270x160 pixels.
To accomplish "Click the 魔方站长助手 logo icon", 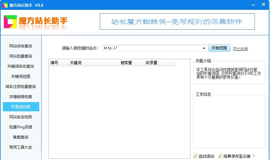I will pyautogui.click(x=10, y=22).
